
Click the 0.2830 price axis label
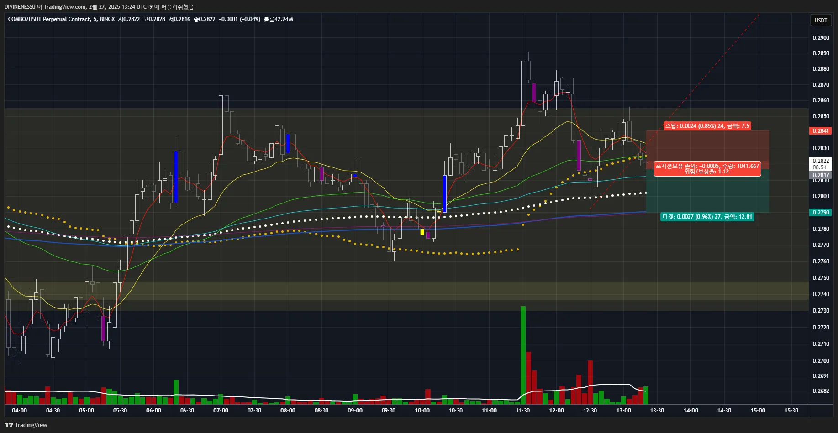(x=821, y=148)
